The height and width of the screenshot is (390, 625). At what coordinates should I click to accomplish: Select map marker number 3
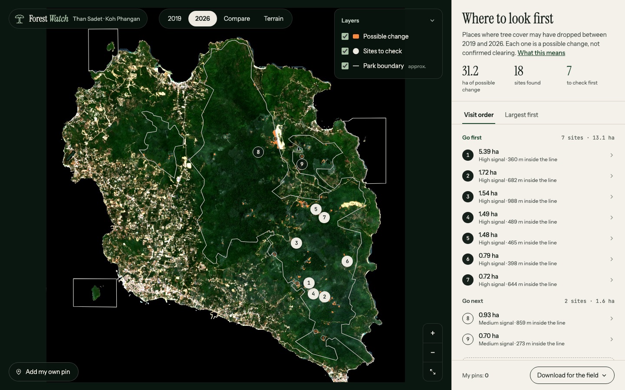tap(296, 243)
